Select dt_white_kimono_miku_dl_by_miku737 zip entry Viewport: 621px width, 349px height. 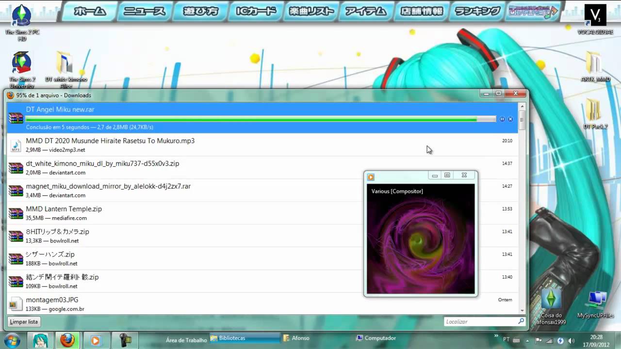tap(262, 168)
